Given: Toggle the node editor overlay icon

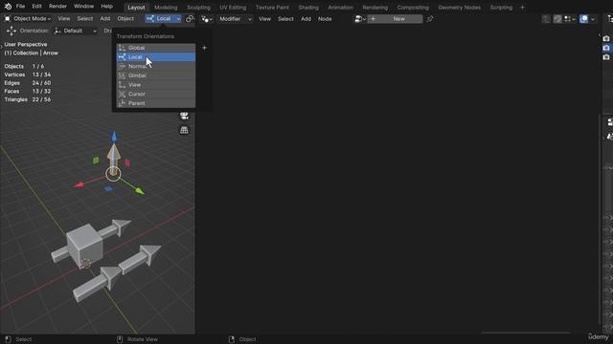Looking at the screenshot, I should [x=557, y=19].
